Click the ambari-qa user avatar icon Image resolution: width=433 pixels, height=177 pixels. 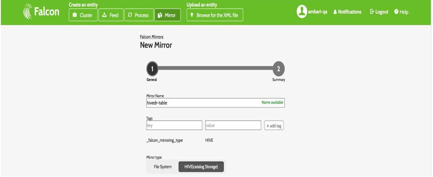tap(302, 12)
